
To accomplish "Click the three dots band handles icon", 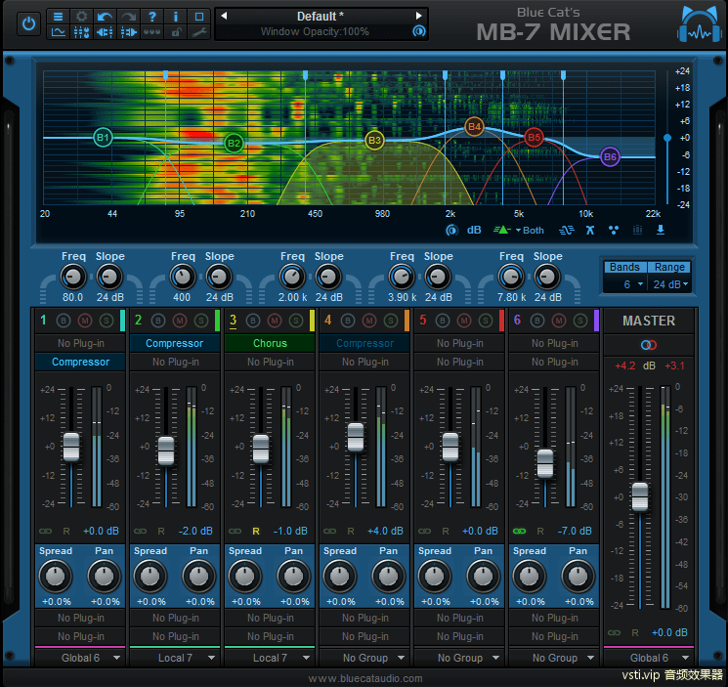I will click(x=614, y=231).
